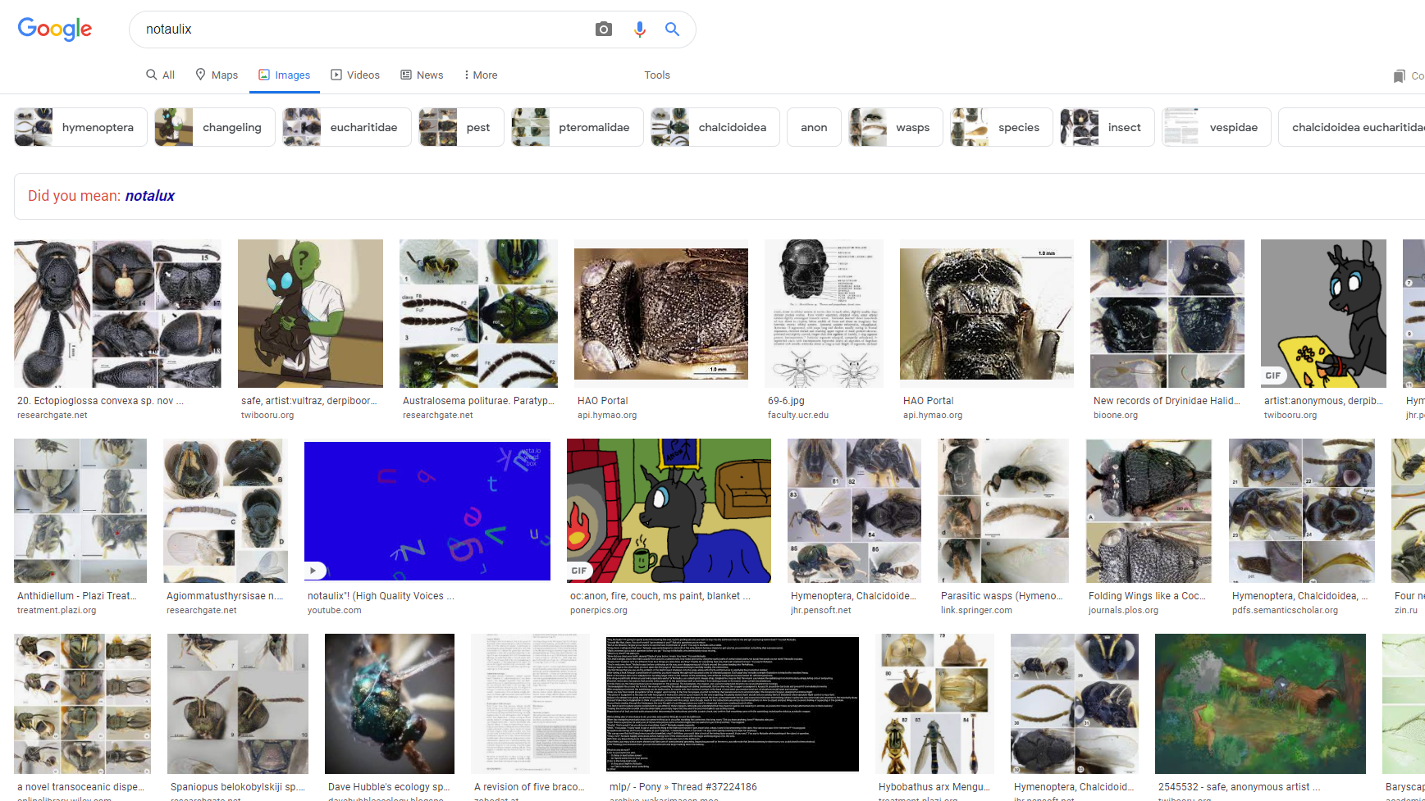
Task: Click 'faculty.ucr.edu' source link
Action: pyautogui.click(x=798, y=416)
